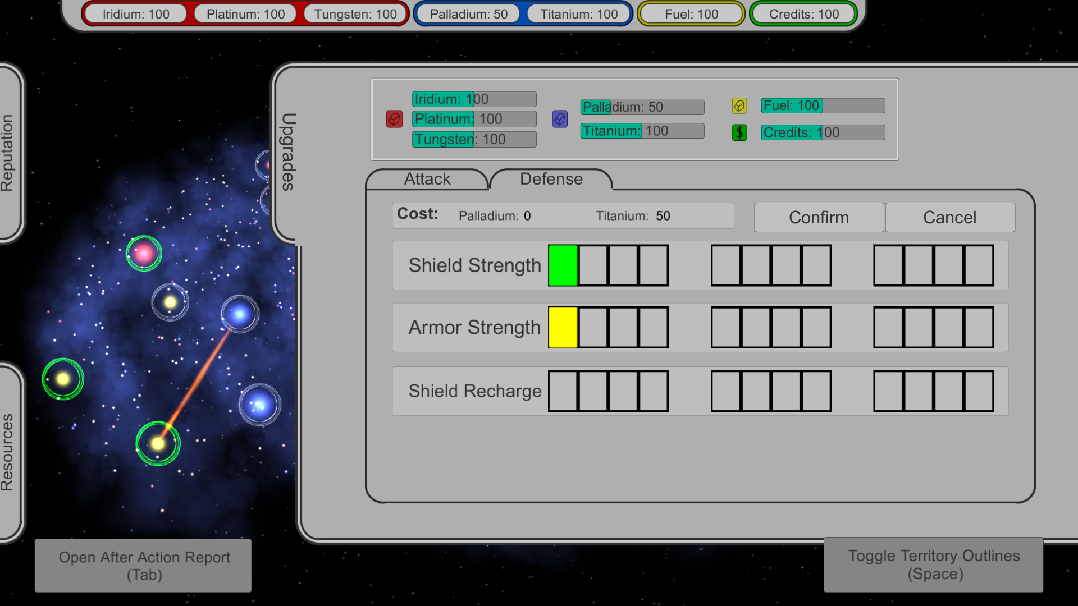
Task: Click the Titanium progress bar in the panel
Action: [x=642, y=131]
